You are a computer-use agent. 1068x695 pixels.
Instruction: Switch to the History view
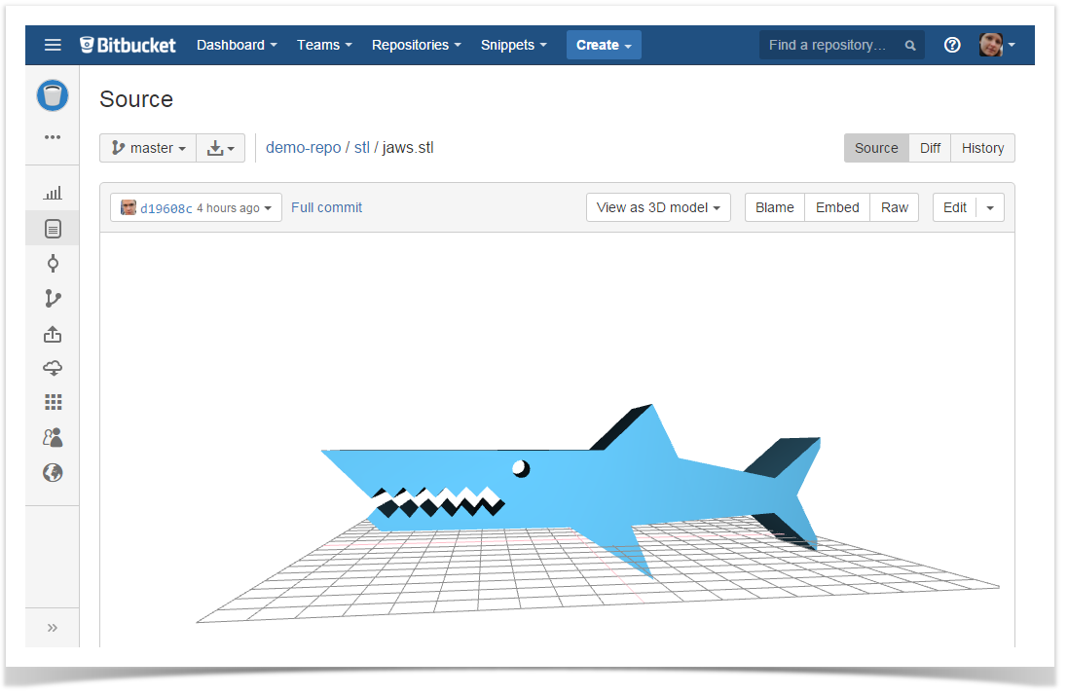coord(982,148)
